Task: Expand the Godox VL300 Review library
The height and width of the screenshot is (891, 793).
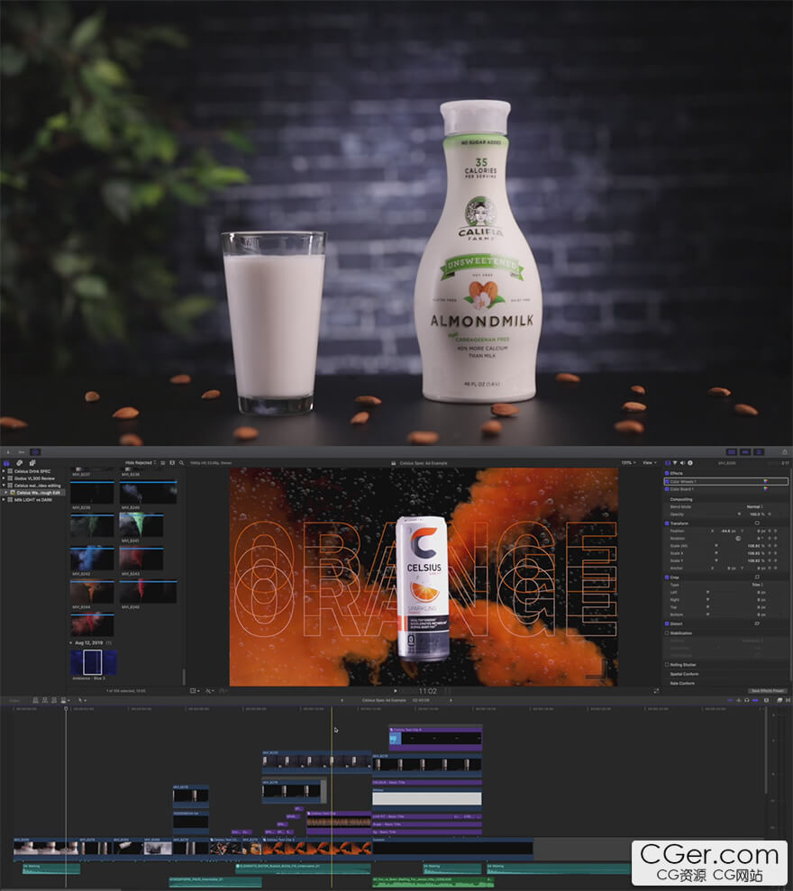Action: pyautogui.click(x=4, y=478)
